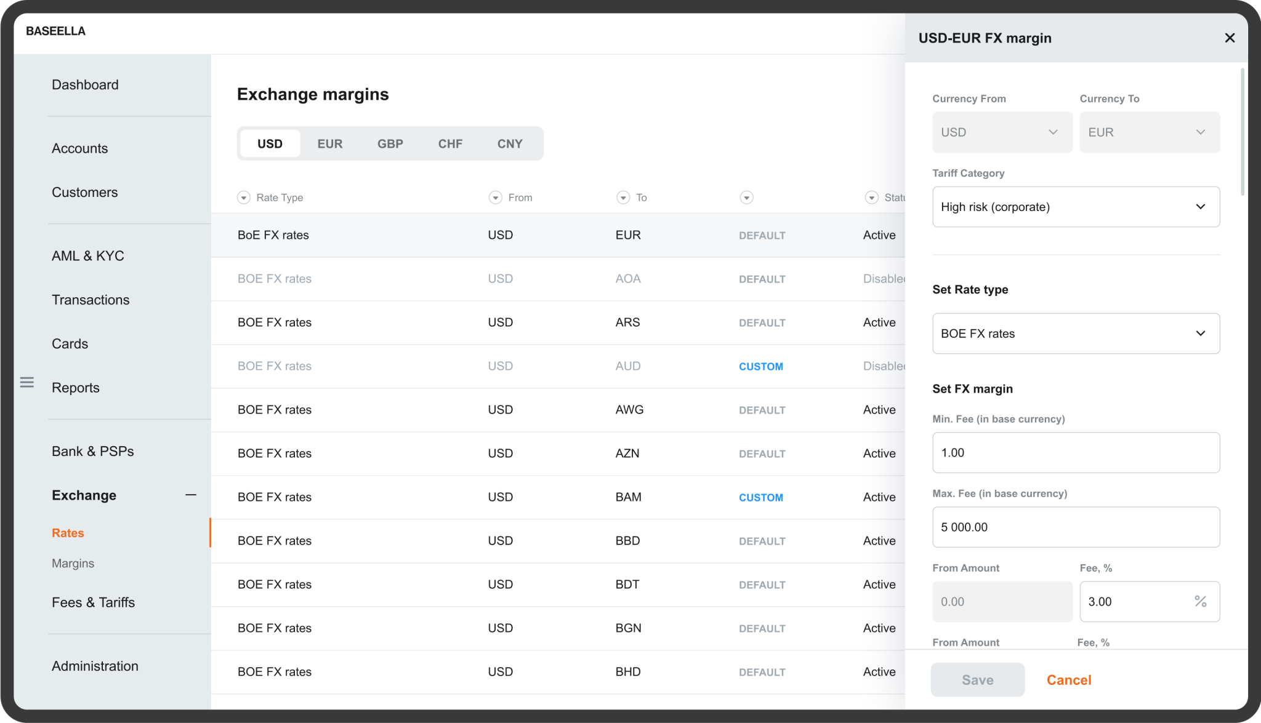Open the Currency To dropdown
1261x723 pixels.
point(1149,132)
